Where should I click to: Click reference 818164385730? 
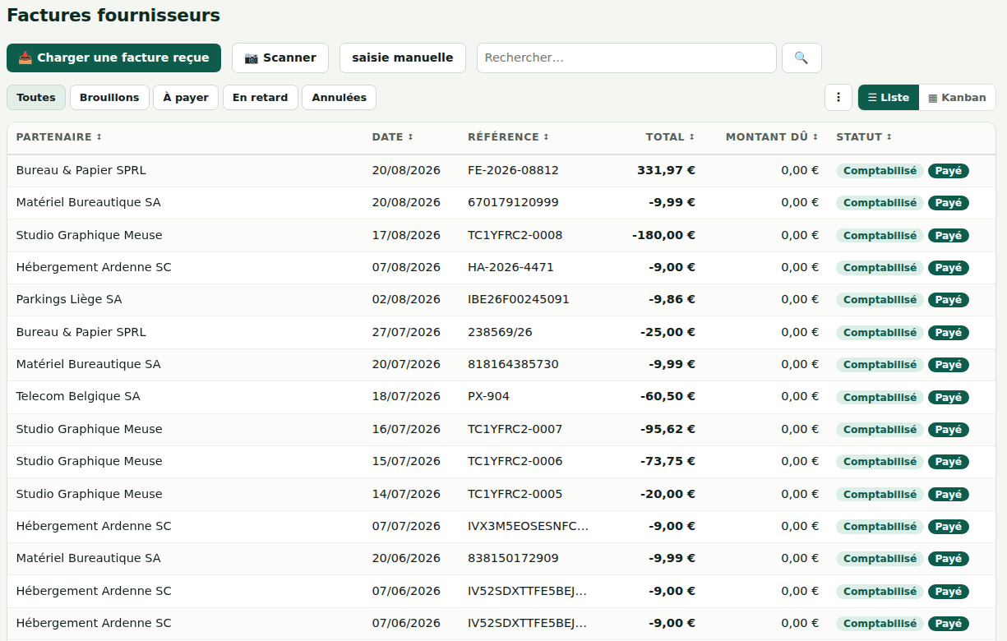(513, 364)
